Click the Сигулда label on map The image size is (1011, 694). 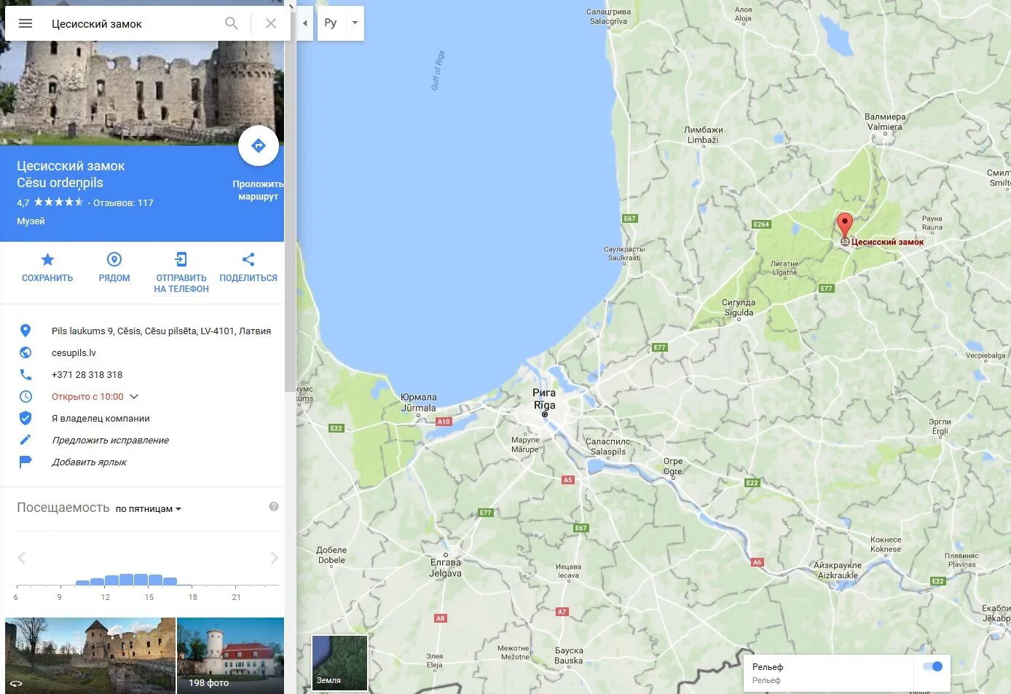[739, 307]
